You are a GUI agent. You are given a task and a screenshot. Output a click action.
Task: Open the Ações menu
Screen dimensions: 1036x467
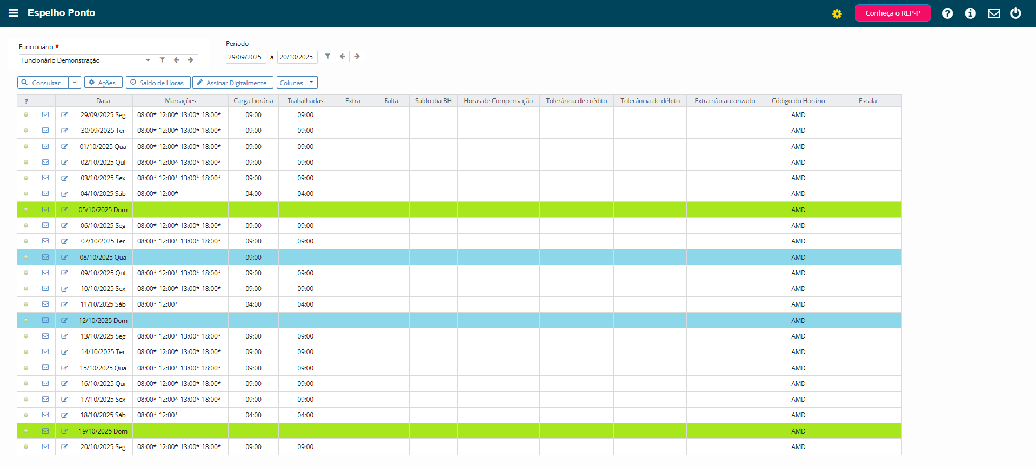103,83
